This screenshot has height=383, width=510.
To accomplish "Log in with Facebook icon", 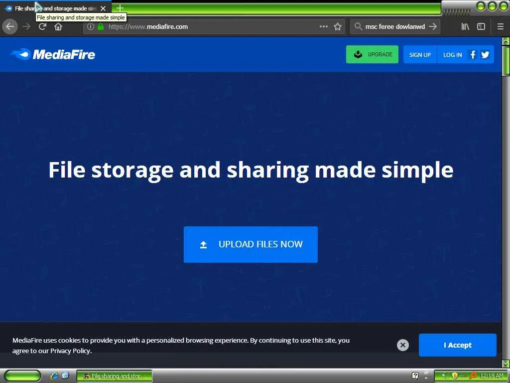I will [x=473, y=55].
